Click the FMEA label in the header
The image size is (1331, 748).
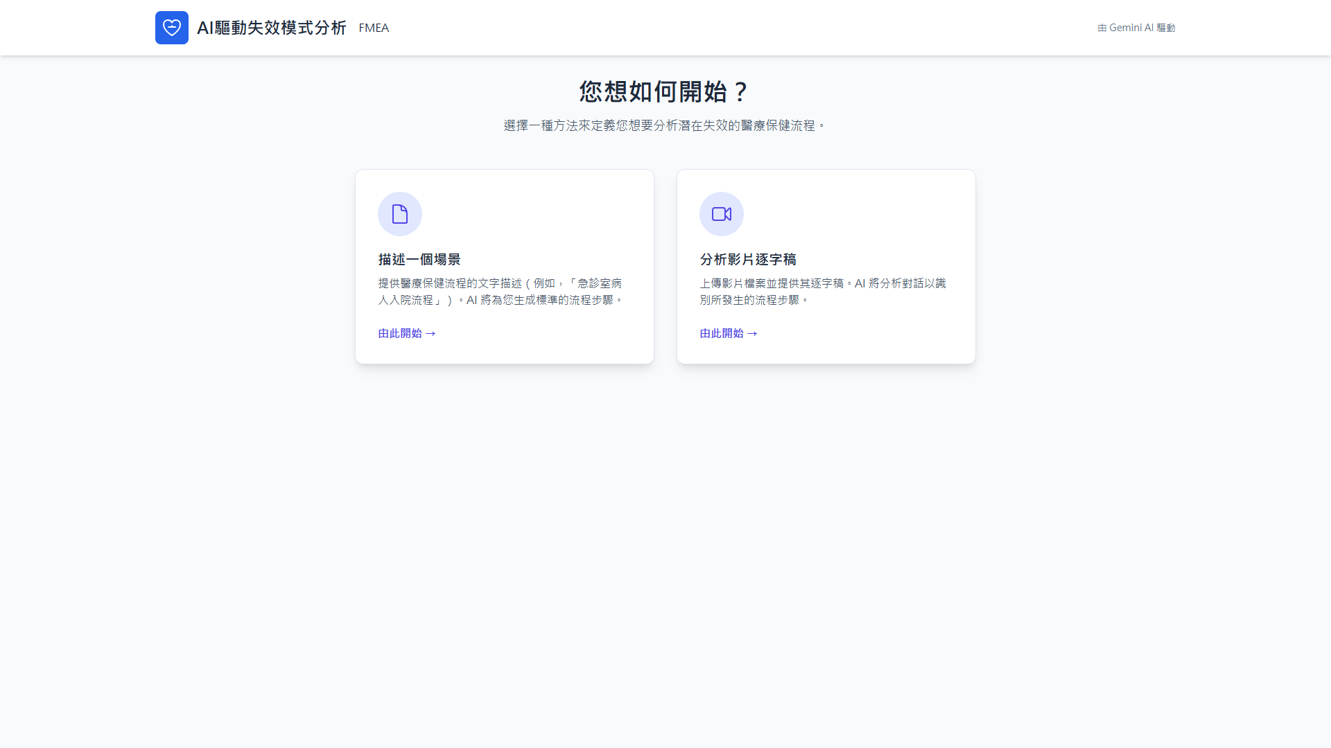[x=374, y=28]
